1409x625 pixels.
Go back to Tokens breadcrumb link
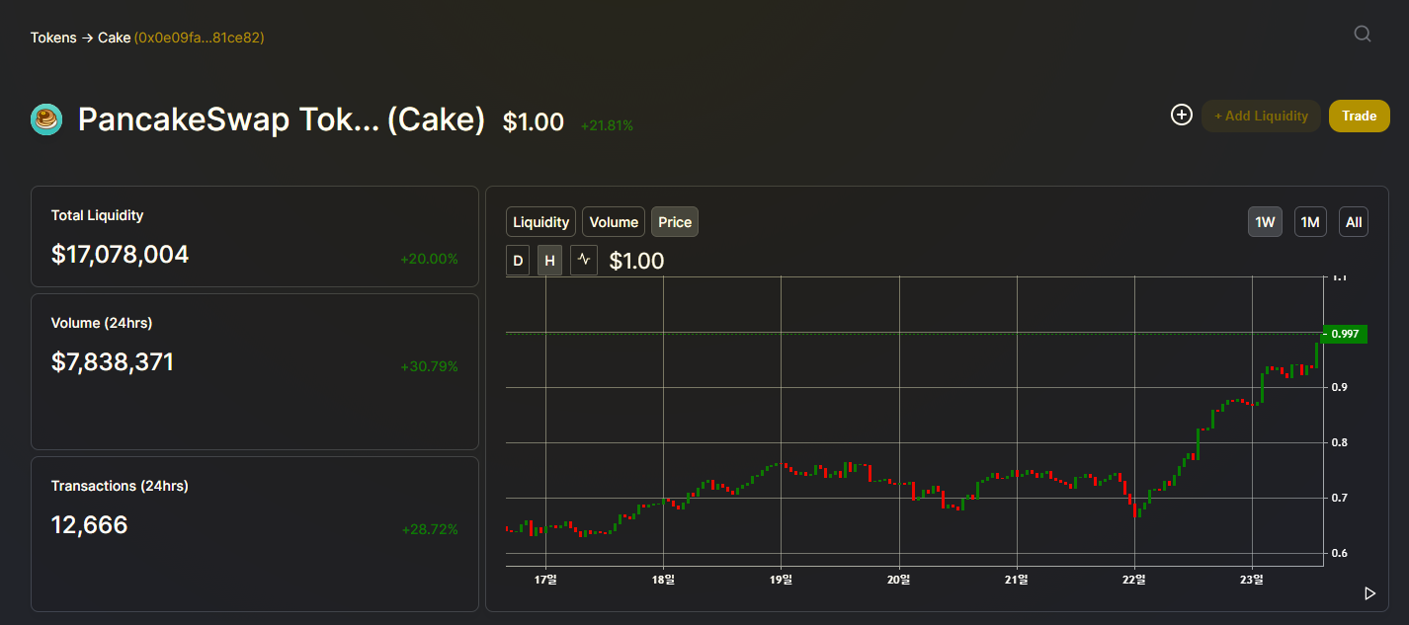coord(53,38)
